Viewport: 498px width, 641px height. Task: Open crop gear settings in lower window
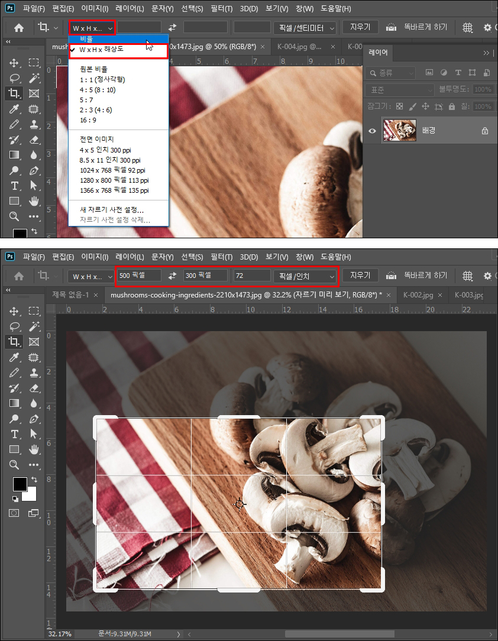point(487,276)
